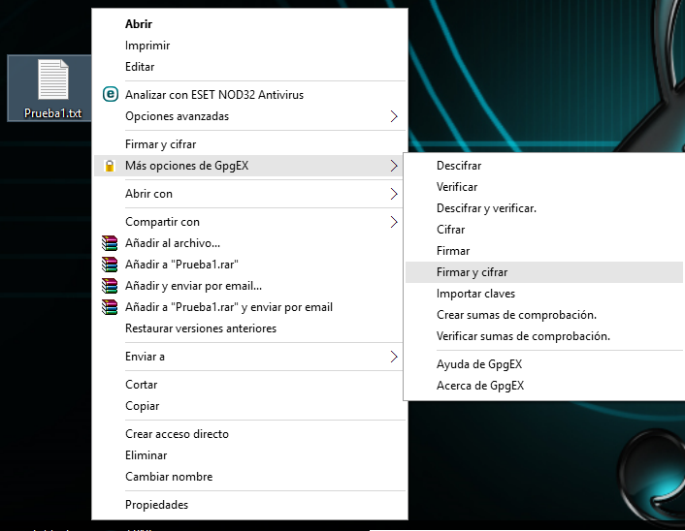Select Importar claves in submenu
Image resolution: width=685 pixels, height=531 pixels.
[x=544, y=294]
